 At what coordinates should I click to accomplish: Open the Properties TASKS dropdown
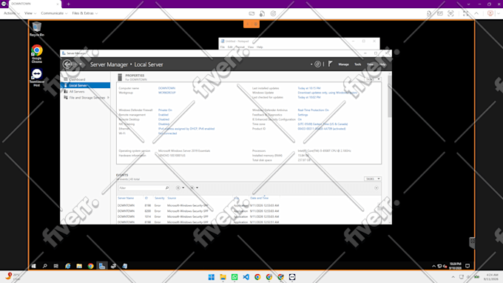click(373, 79)
